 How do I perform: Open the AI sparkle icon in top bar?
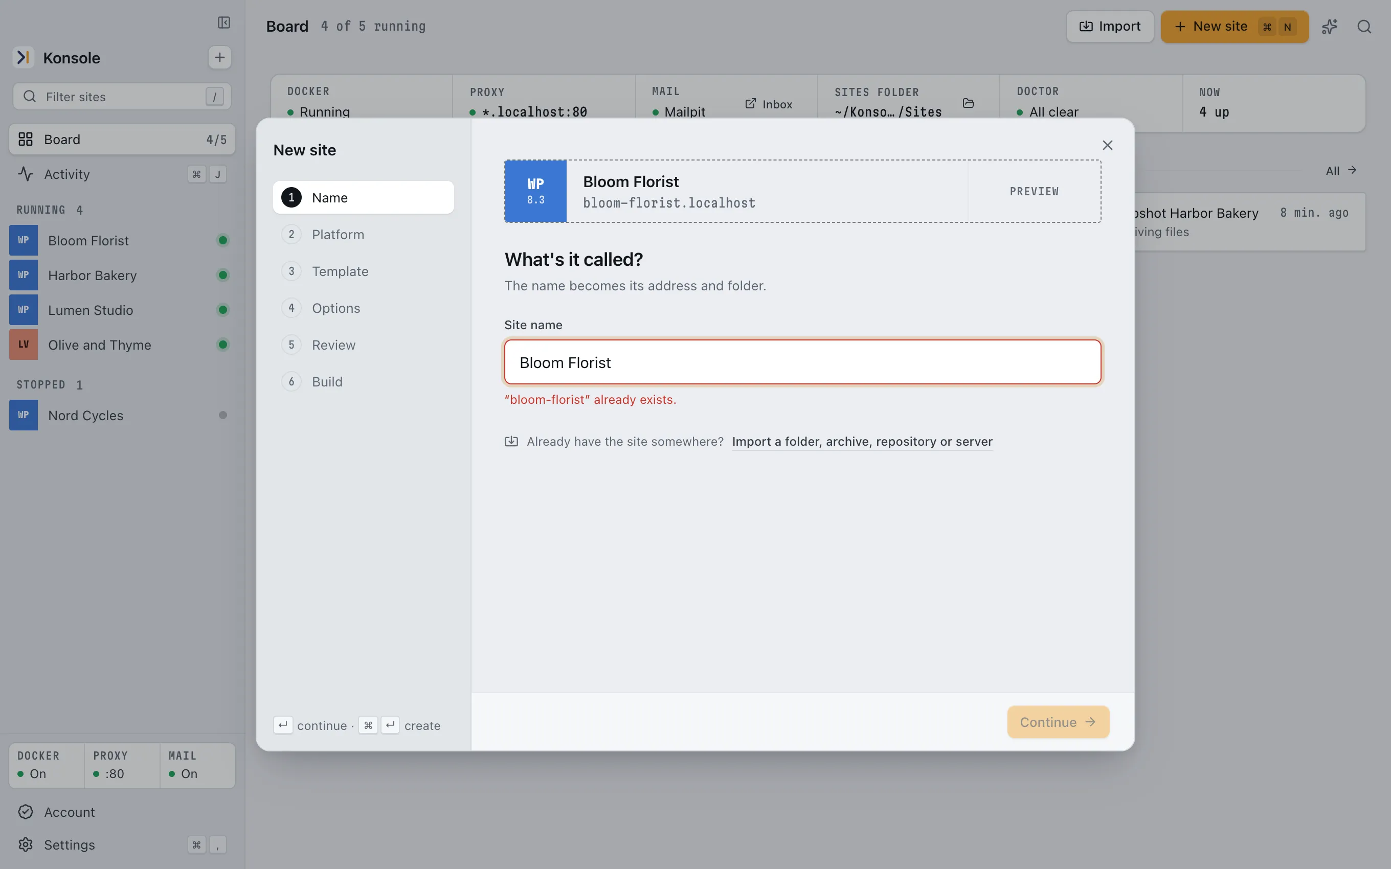click(x=1330, y=27)
